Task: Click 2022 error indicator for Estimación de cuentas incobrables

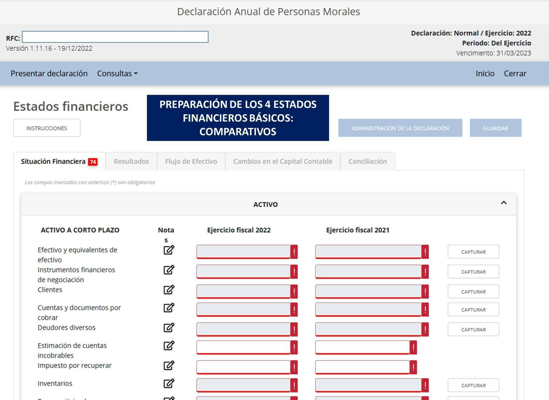Action: [x=294, y=347]
